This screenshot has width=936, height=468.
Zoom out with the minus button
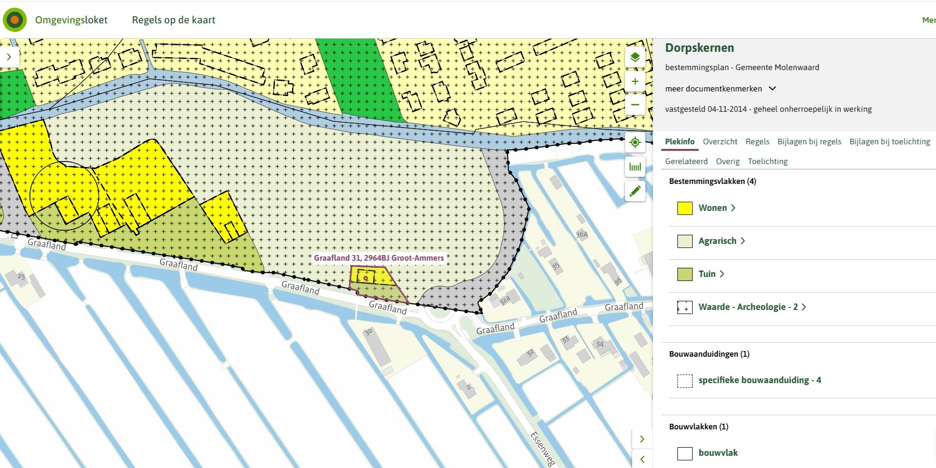point(635,105)
